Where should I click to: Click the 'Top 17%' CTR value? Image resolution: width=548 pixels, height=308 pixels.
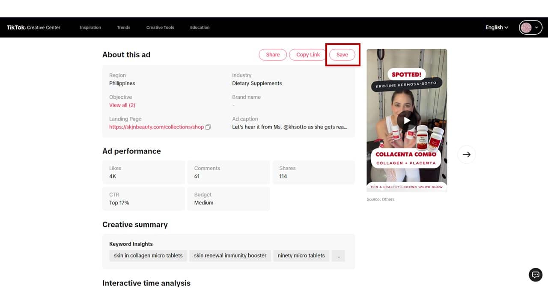(x=119, y=203)
